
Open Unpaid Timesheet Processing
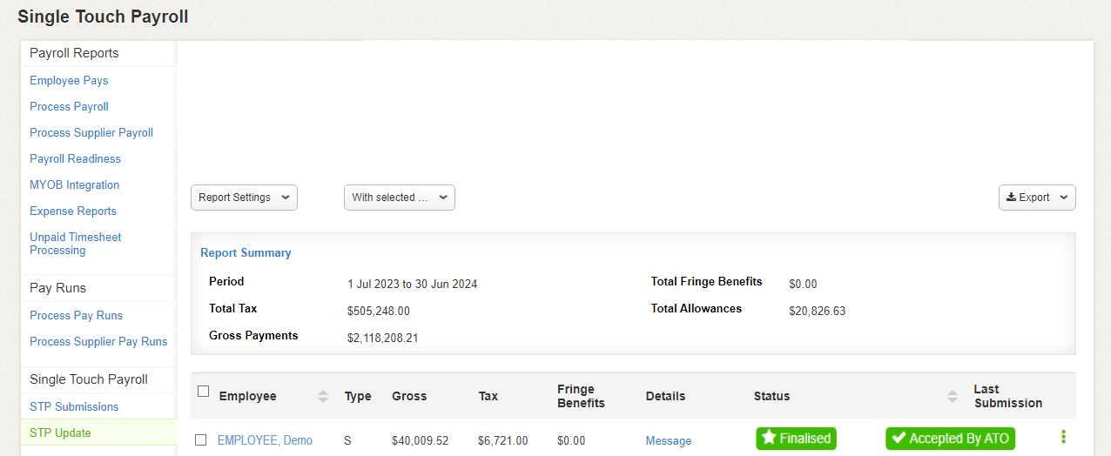76,244
